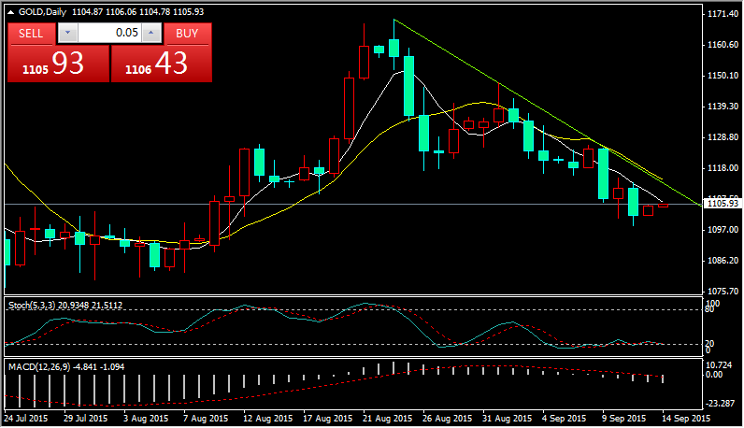Click the current price tag 1105.93 on axis
Viewport: 744px width, 428px height.
pos(723,204)
